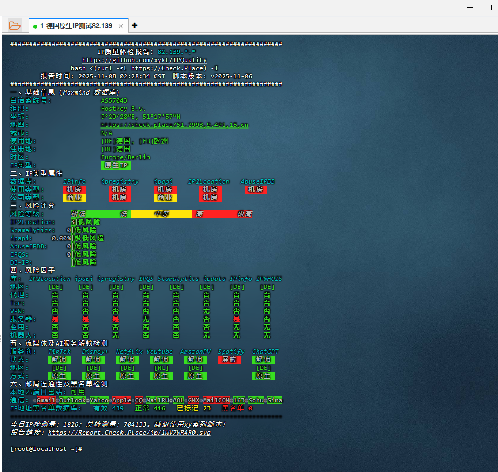Click the green connection status dot on tab

coord(35,26)
